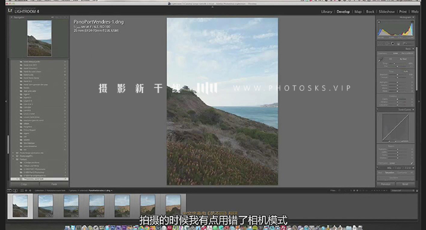Click the grid view icon in filmstrip bar

point(22,190)
